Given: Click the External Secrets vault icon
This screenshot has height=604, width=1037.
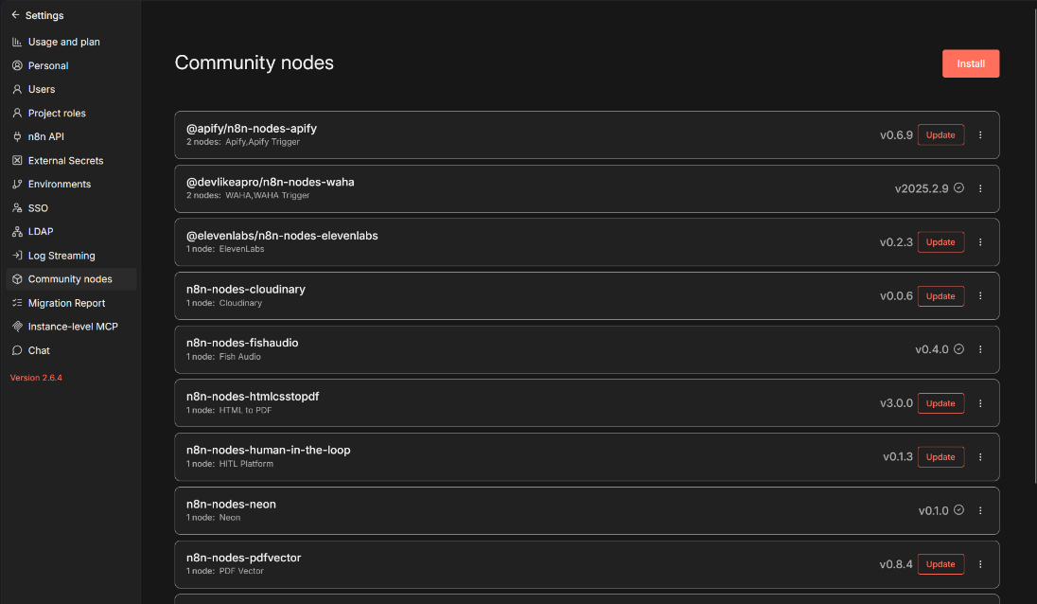Looking at the screenshot, I should tap(17, 161).
